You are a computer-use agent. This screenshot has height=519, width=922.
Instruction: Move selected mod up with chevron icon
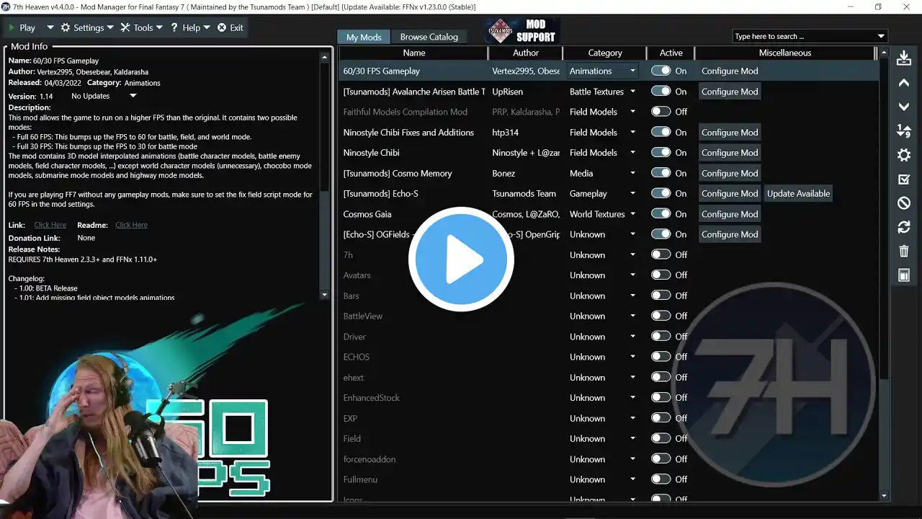904,83
